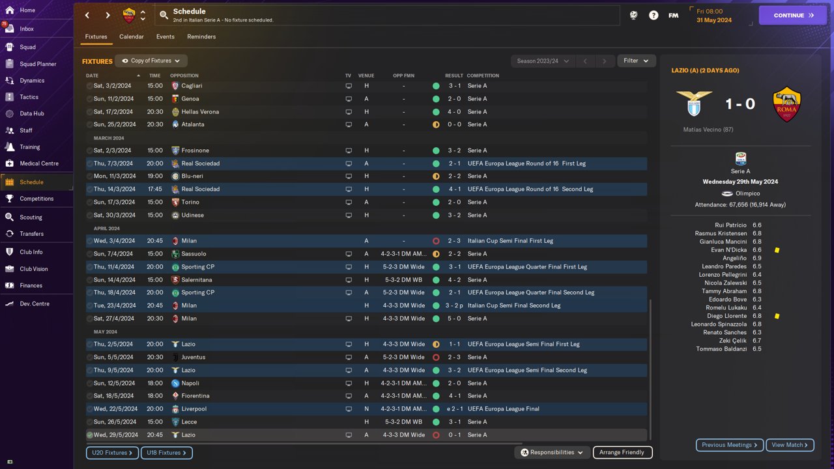The width and height of the screenshot is (834, 469).
Task: Open the world globe icon in top bar
Action: (x=633, y=15)
